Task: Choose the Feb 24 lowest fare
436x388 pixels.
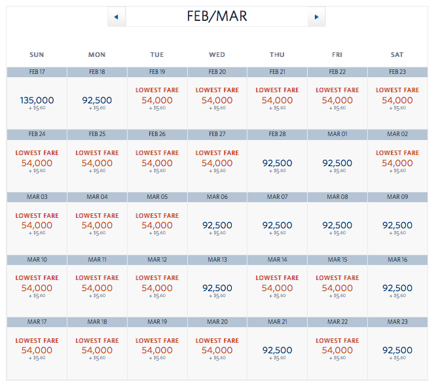Action: (x=37, y=163)
